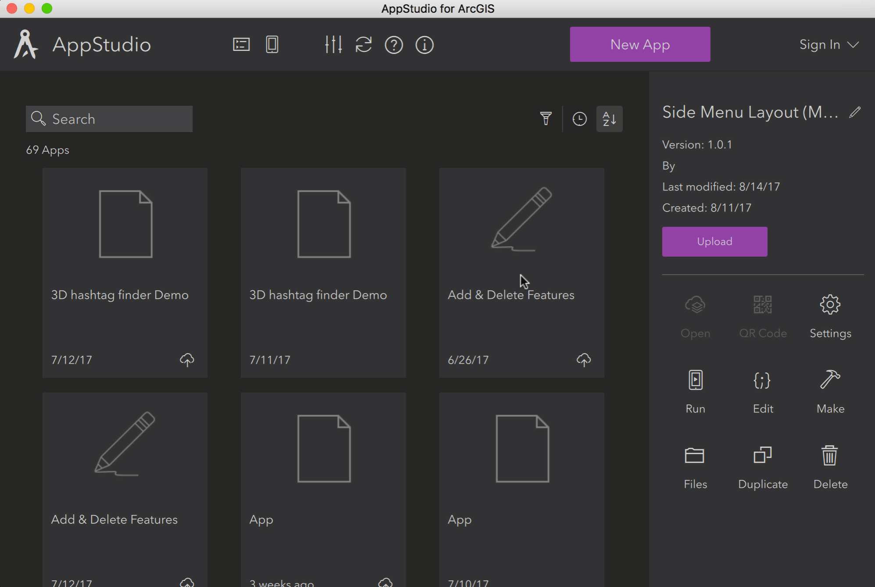
Task: Edit app title with pencil icon
Action: [854, 112]
